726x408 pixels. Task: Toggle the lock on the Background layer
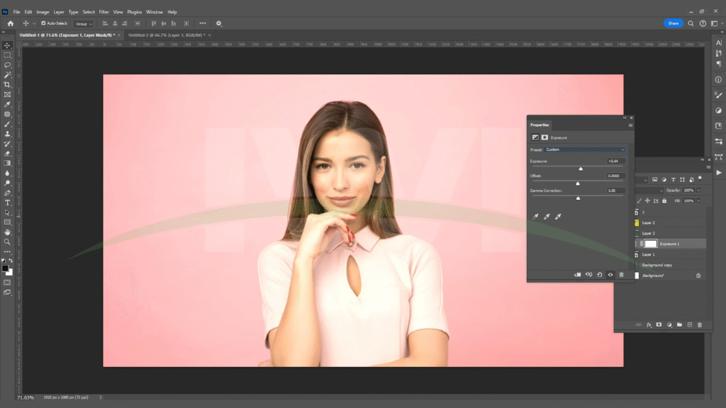[x=698, y=275]
